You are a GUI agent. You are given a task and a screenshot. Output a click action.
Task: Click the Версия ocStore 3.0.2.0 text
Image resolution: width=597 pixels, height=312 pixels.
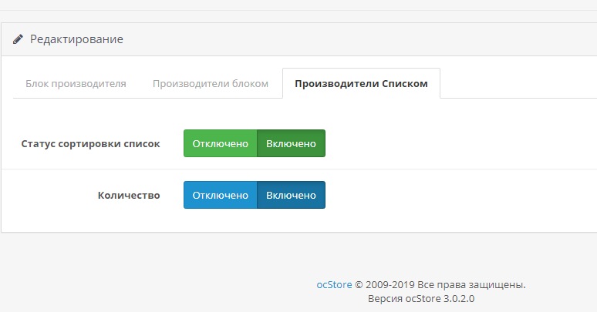[421, 299]
